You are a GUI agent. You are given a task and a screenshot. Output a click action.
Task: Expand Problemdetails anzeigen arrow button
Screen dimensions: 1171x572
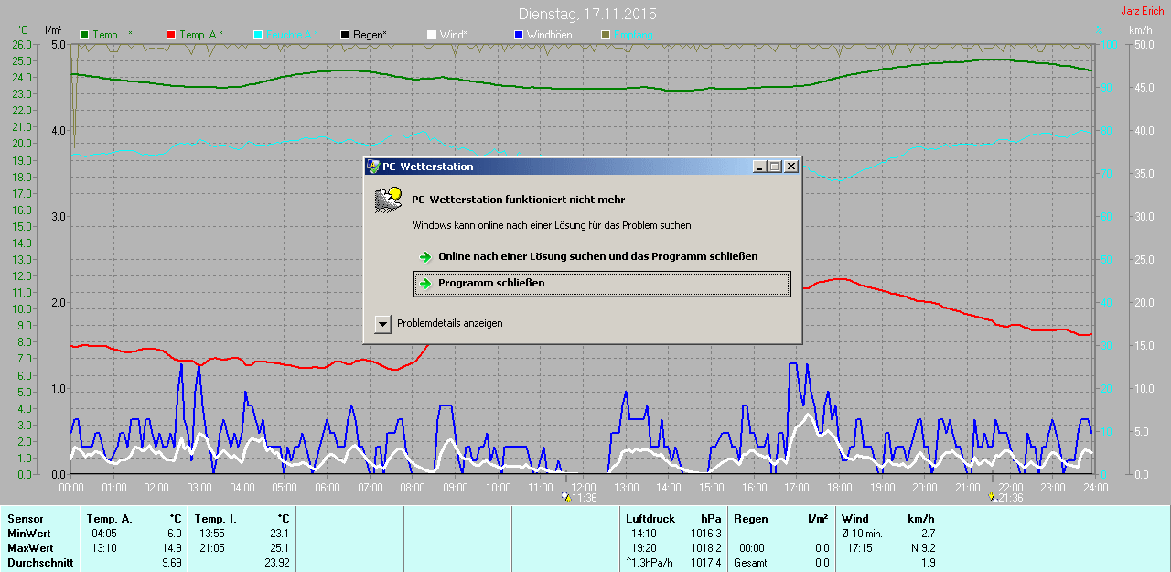pyautogui.click(x=382, y=324)
